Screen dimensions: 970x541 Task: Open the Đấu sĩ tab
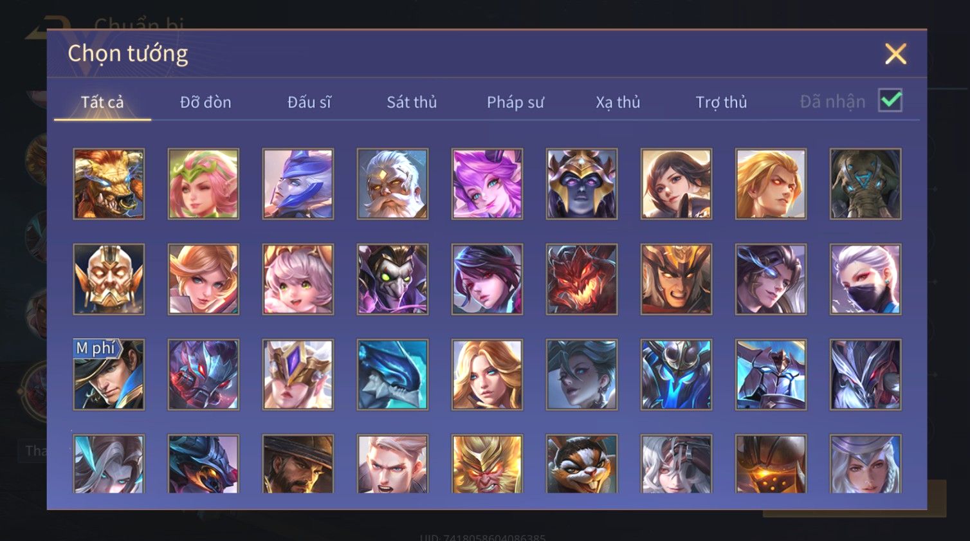pyautogui.click(x=309, y=102)
